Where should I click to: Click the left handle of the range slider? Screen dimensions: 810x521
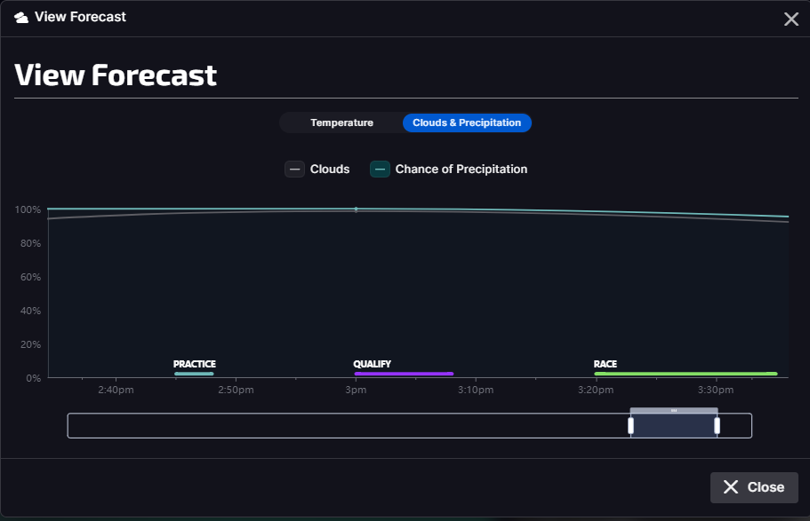tap(630, 425)
